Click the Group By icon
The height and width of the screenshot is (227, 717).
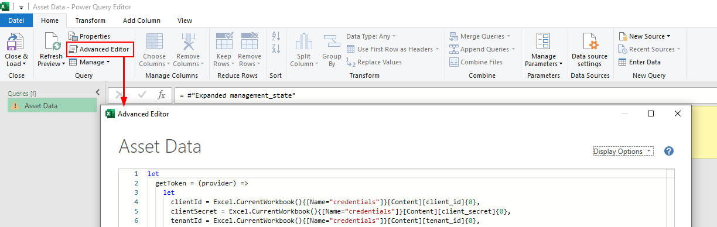click(x=332, y=42)
